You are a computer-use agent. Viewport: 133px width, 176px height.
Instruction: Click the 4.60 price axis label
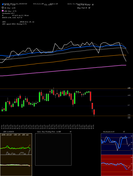[x=129, y=95]
